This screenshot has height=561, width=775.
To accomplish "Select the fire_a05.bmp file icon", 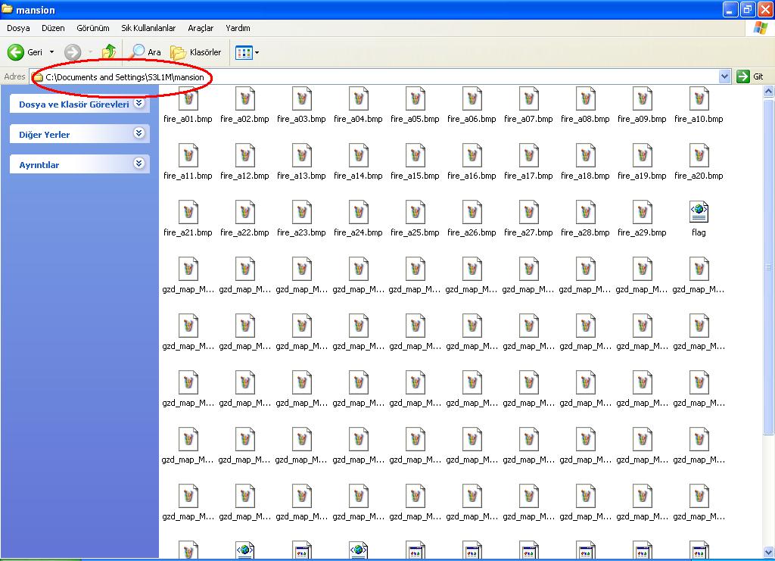I will click(x=416, y=98).
